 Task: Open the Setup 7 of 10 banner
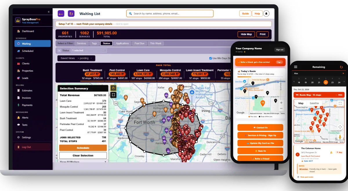(164, 24)
